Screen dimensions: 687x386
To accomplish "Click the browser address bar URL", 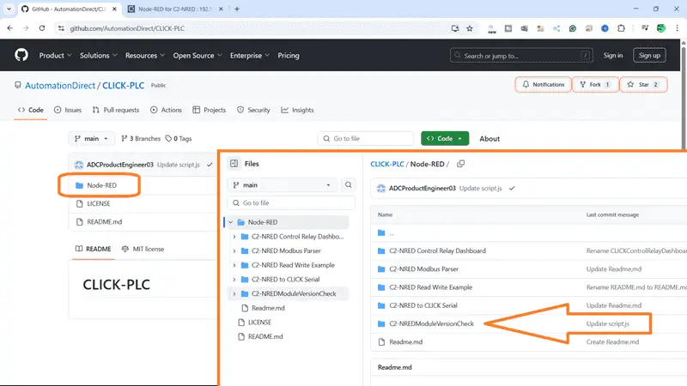I will tap(127, 28).
